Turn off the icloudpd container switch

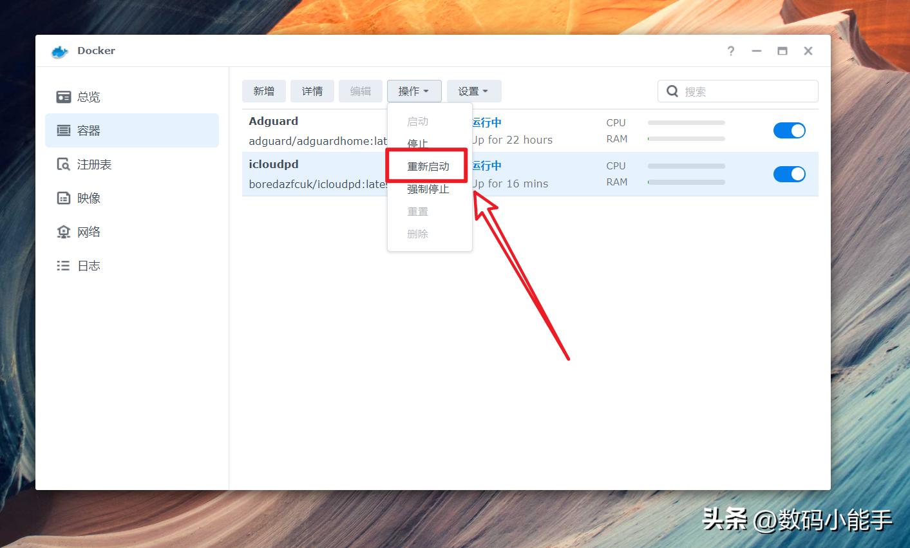pos(789,174)
